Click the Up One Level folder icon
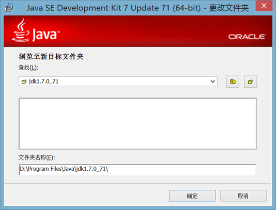The height and width of the screenshot is (210, 276). (233, 82)
